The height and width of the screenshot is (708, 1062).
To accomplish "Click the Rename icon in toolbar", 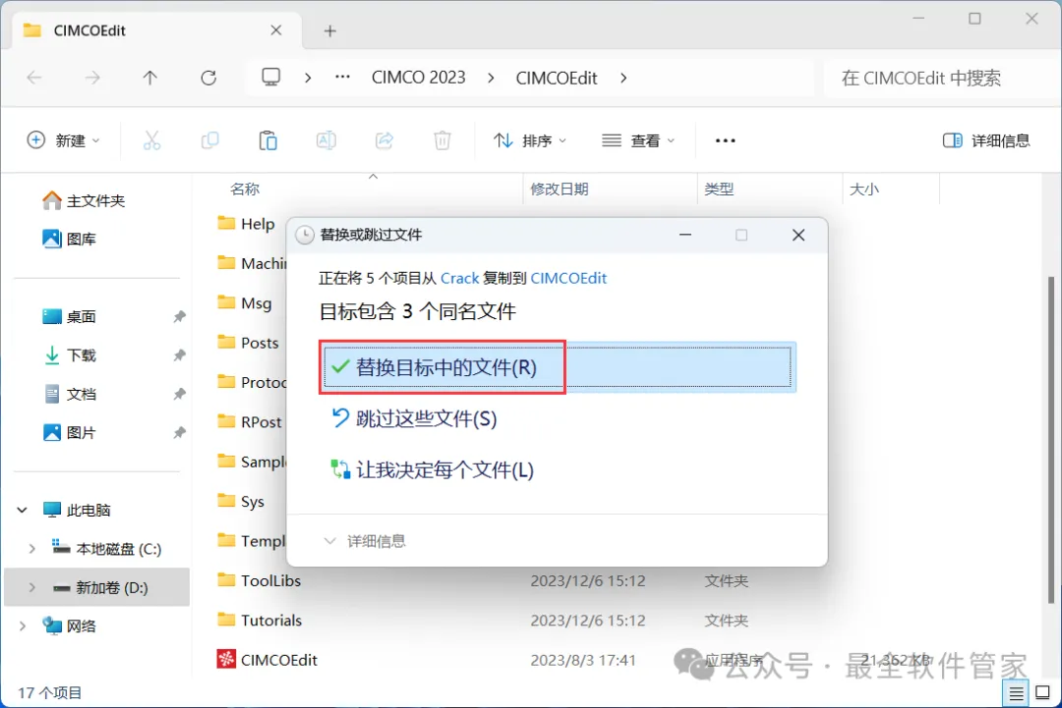I will [325, 140].
